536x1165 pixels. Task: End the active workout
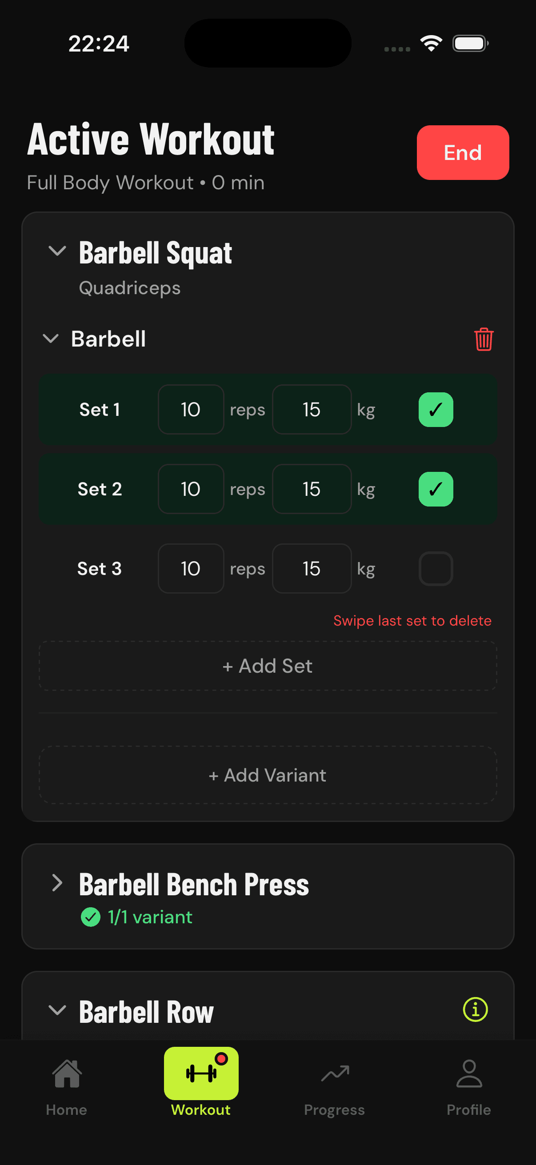[463, 152]
